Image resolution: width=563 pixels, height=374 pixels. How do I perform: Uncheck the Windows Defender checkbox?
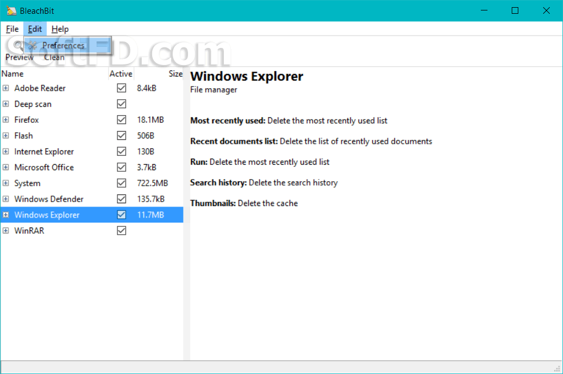pyautogui.click(x=121, y=199)
